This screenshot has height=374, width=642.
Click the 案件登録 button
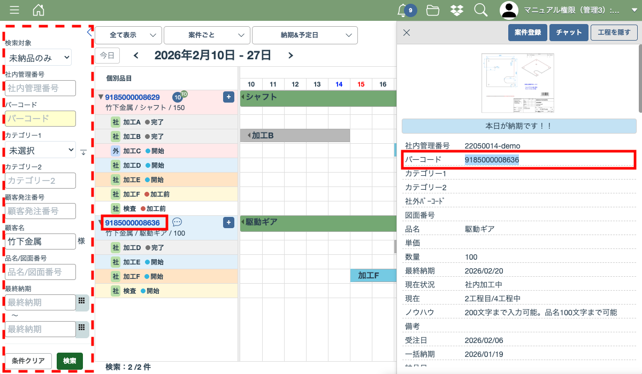pos(527,33)
